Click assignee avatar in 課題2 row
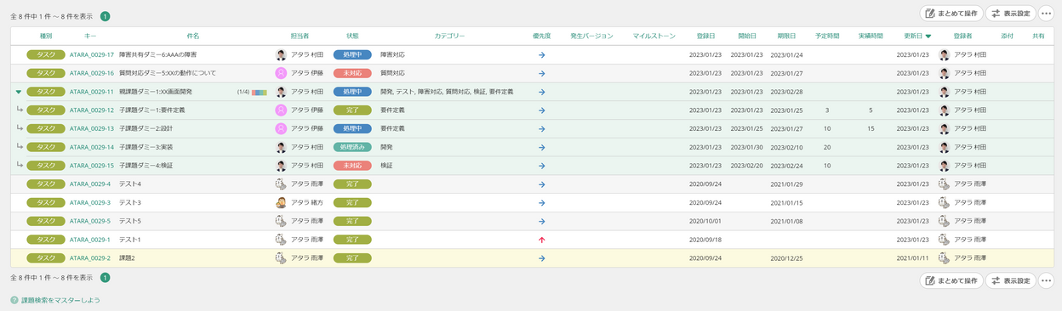Viewport: 1062px width, 311px height. click(x=281, y=258)
